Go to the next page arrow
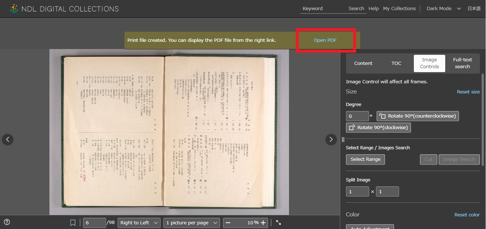 331,140
